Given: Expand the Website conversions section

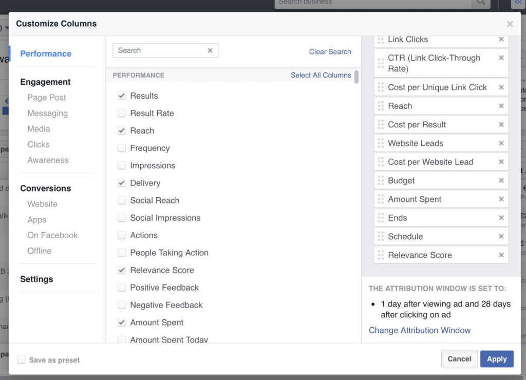Looking at the screenshot, I should (42, 204).
